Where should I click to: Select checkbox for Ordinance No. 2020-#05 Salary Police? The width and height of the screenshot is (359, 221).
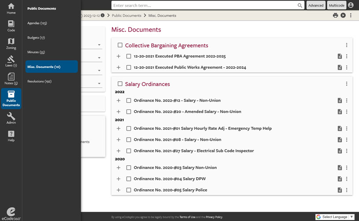[x=129, y=190]
